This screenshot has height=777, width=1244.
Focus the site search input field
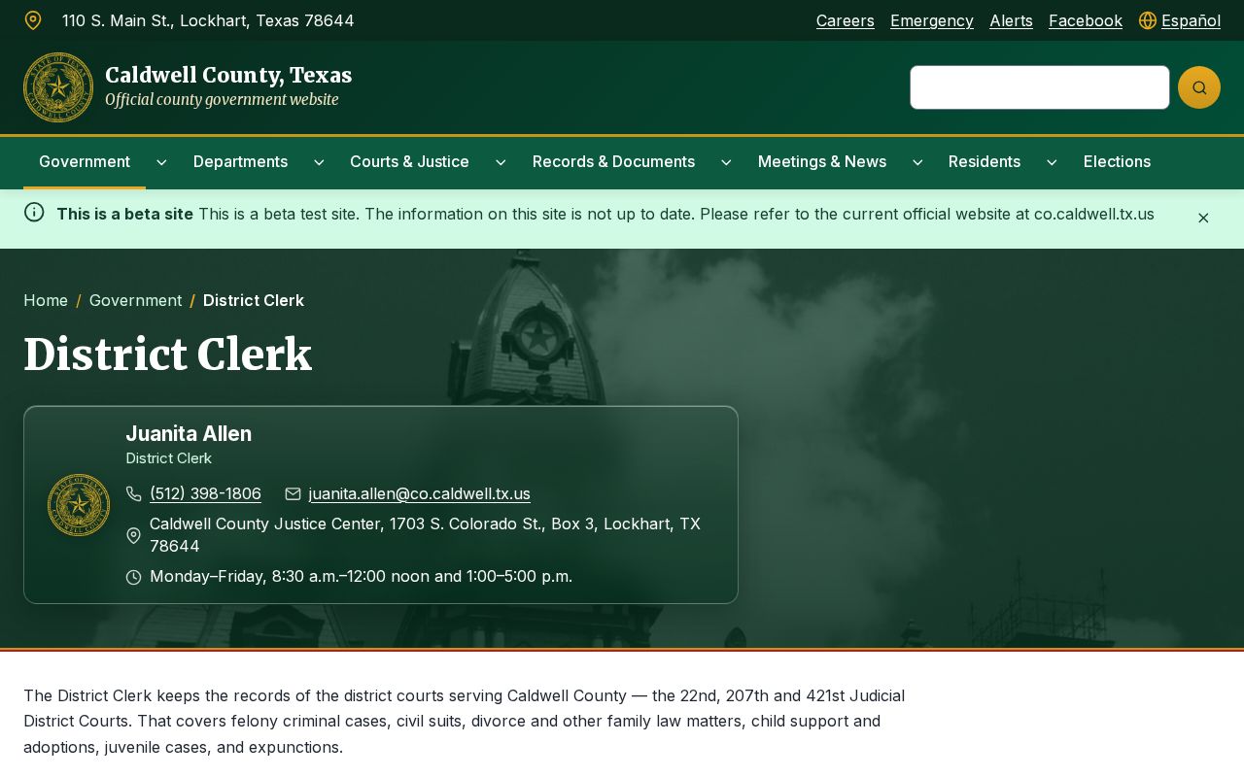tap(1040, 87)
